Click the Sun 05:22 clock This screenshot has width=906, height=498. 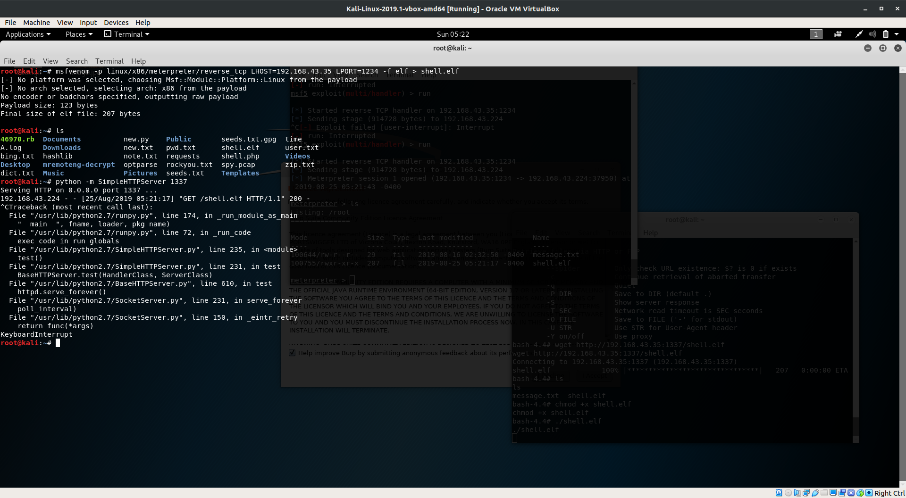(453, 34)
